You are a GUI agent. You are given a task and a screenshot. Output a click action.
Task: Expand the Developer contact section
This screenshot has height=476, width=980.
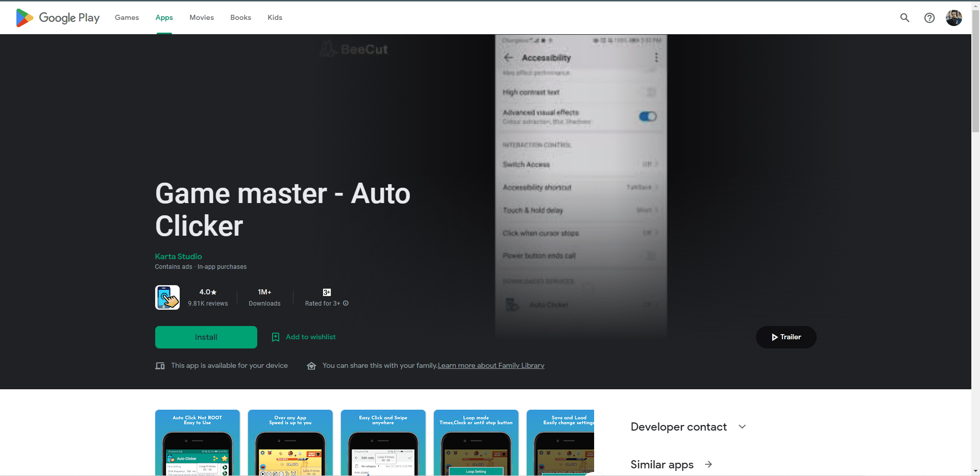pos(688,427)
